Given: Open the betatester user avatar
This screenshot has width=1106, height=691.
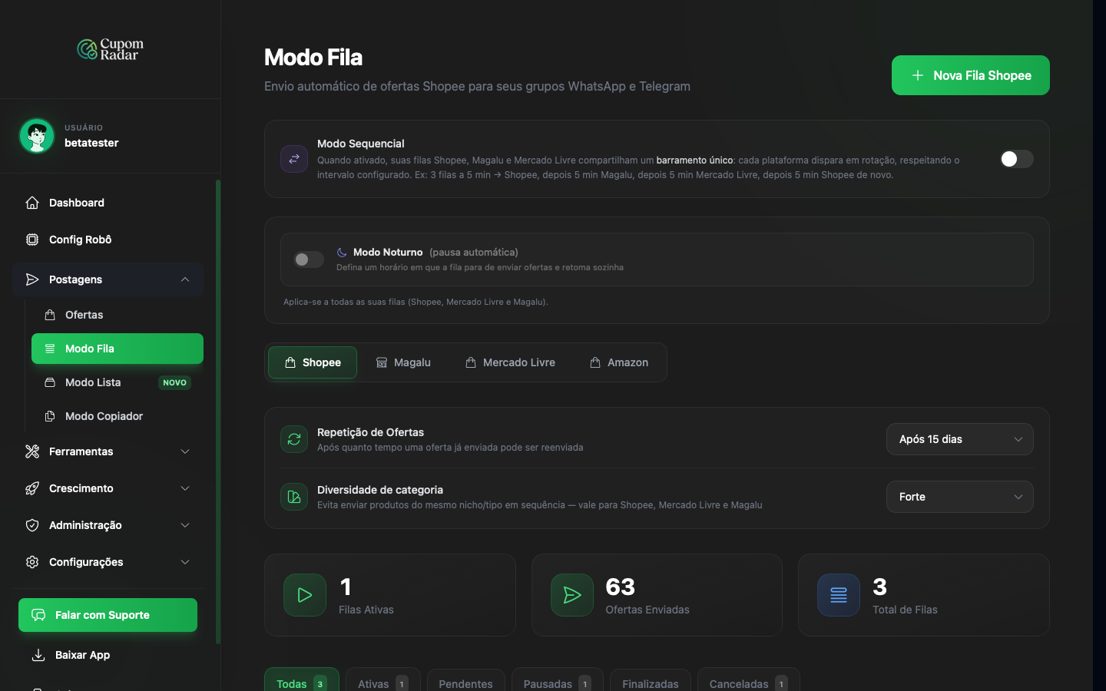Looking at the screenshot, I should pos(37,136).
